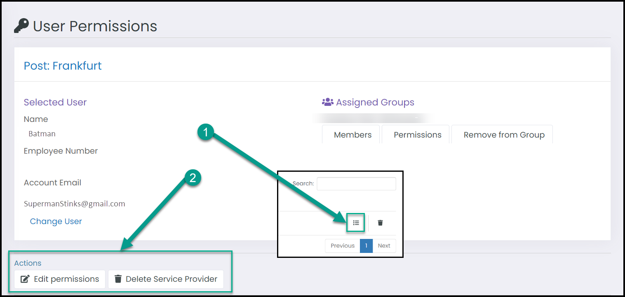
Task: Click the blurred assigned group name
Action: (x=373, y=119)
